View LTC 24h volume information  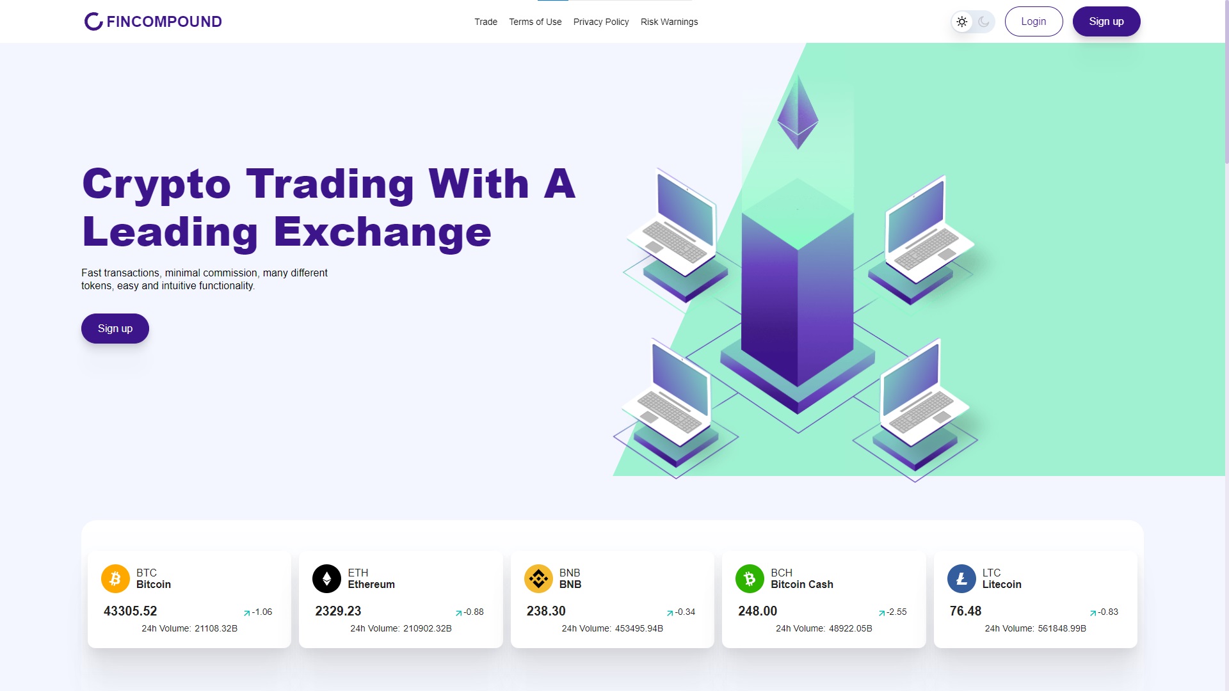(x=1036, y=628)
